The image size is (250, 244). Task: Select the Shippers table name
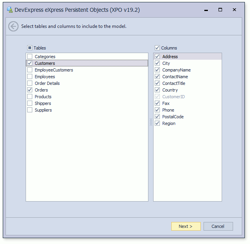tap(43, 103)
